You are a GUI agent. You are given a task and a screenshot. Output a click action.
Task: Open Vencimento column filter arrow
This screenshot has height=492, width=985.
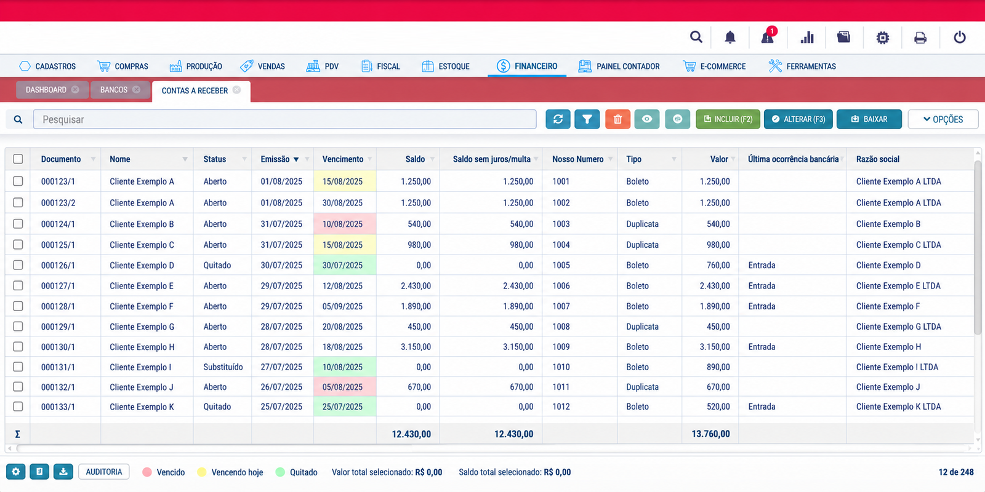pyautogui.click(x=369, y=159)
